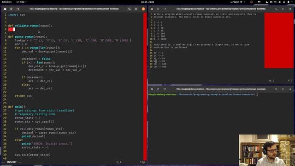The image size is (295, 166).
Task: Click the red circular tray indicator icon
Action: (x=252, y=2)
